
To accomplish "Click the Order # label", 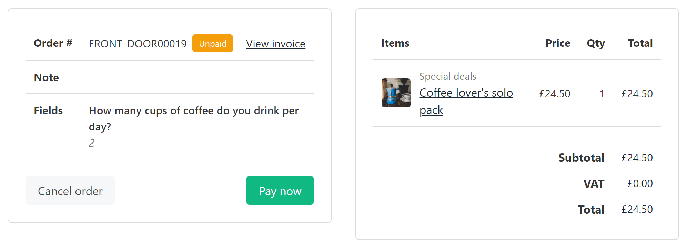I will (x=53, y=43).
